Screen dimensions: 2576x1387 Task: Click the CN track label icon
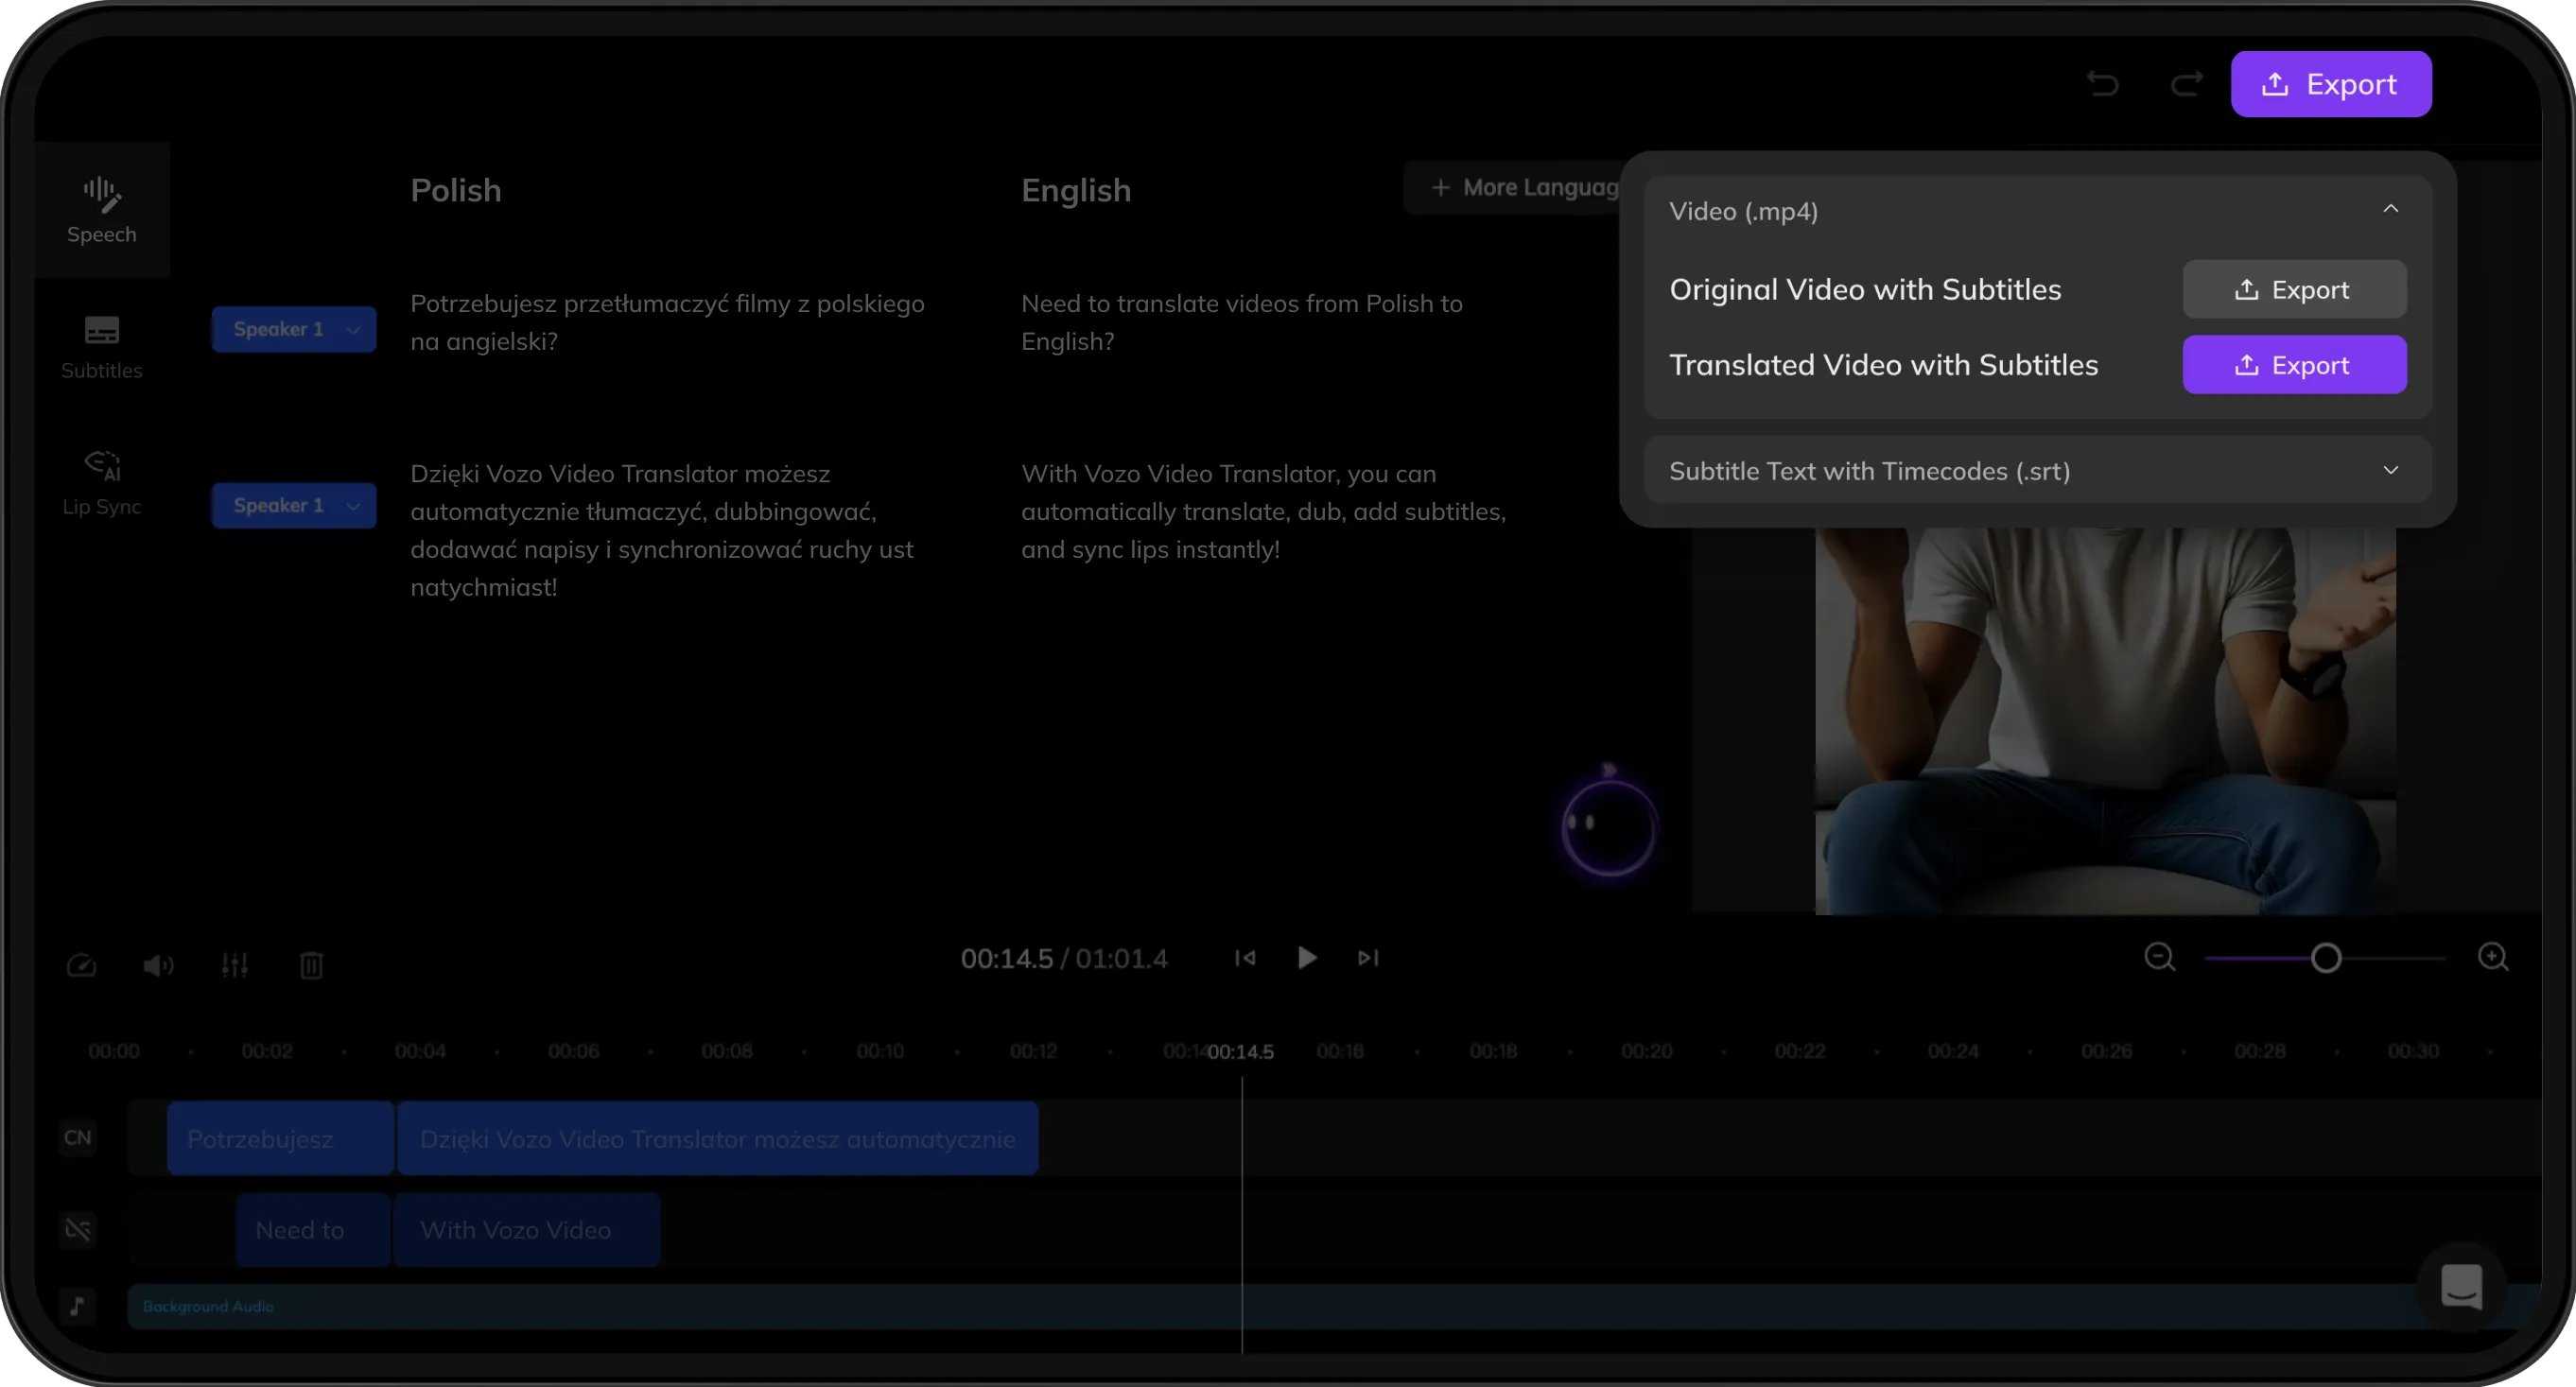tap(78, 1138)
